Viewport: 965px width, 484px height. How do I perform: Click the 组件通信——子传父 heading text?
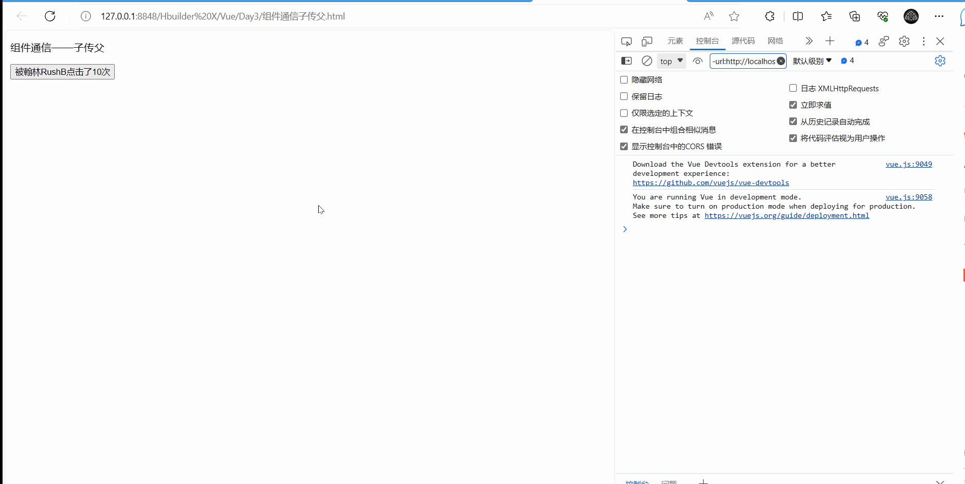pos(57,48)
